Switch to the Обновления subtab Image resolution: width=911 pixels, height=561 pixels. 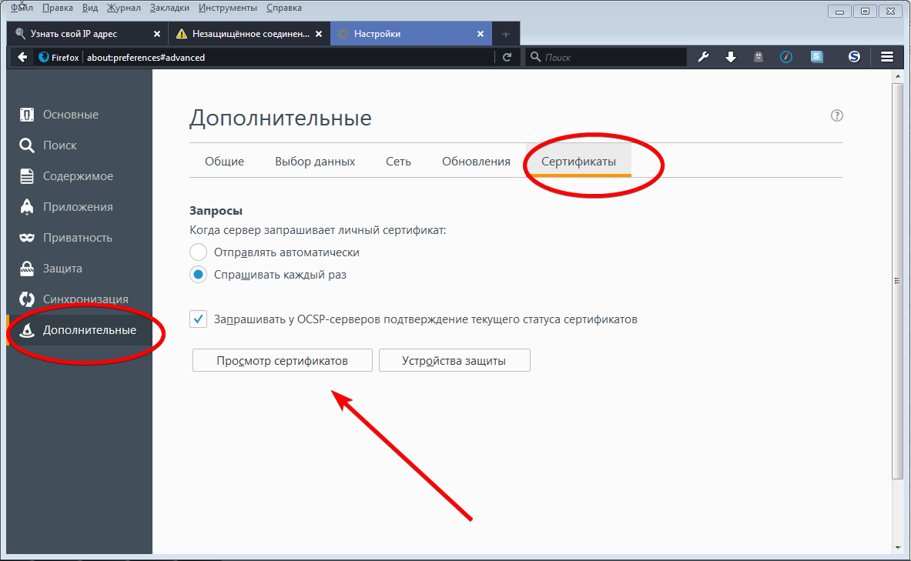pos(476,162)
